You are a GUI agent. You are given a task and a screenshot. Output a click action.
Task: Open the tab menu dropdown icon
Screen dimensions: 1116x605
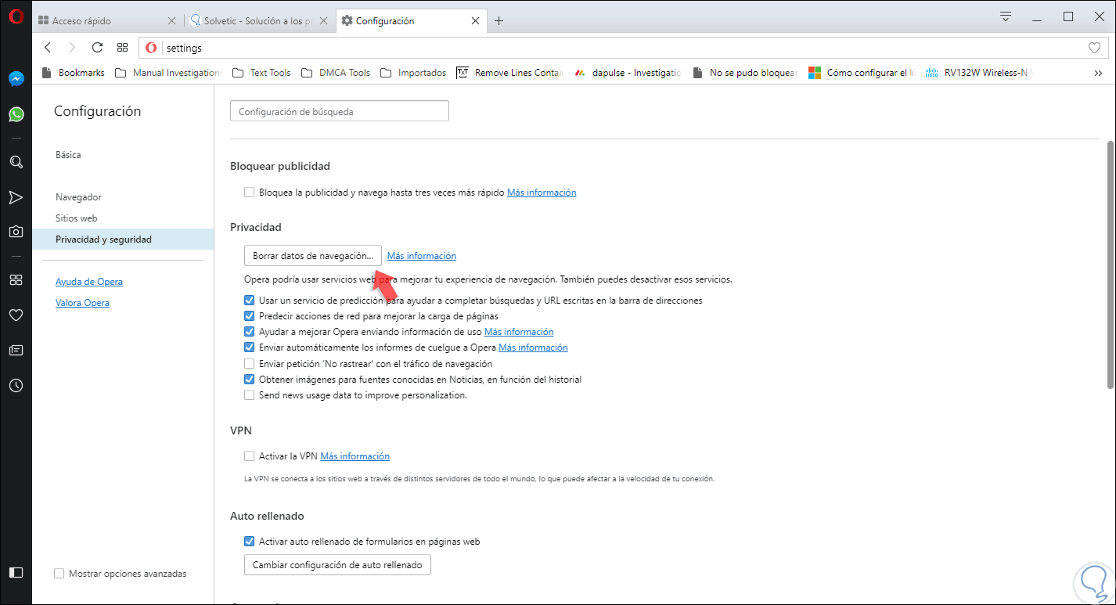coord(1006,16)
